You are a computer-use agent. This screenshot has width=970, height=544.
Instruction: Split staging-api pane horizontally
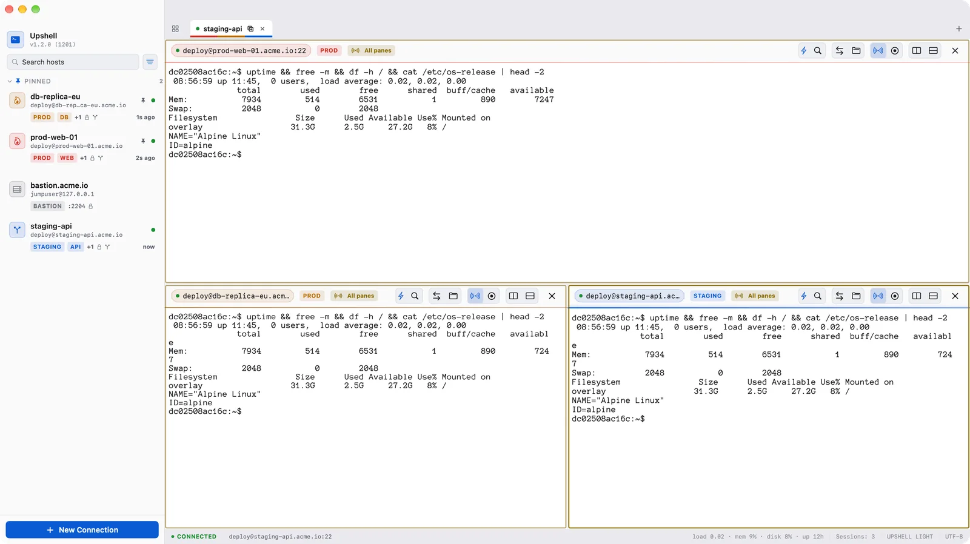tap(934, 296)
